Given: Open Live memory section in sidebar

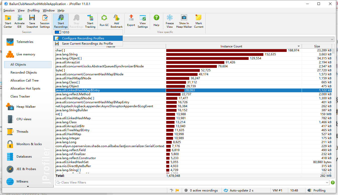Looking at the screenshot, I should point(28,54).
